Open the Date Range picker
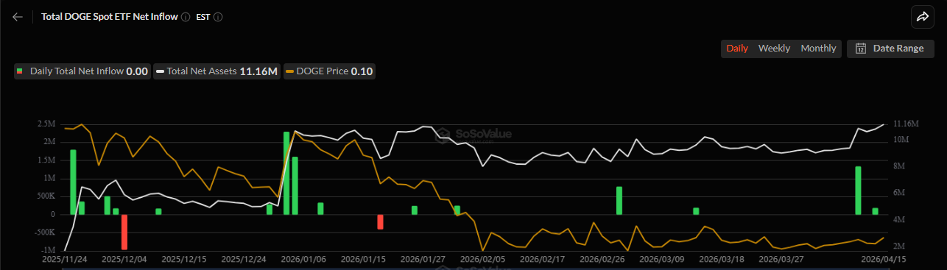 890,49
